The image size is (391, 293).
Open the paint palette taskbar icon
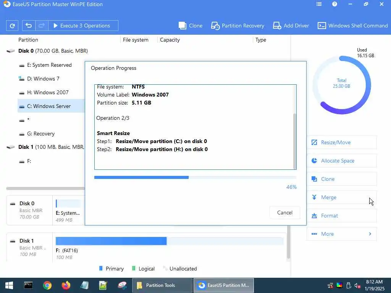click(122, 285)
